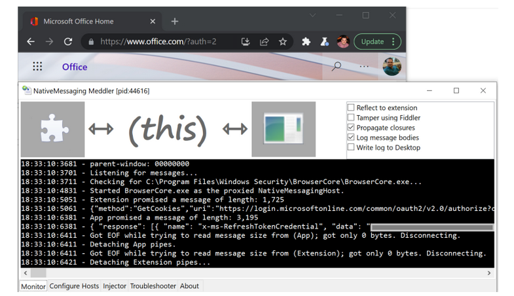Click log line with x-ms-RefreshTokenCredential
This screenshot has height=296, width=514.
point(258,227)
